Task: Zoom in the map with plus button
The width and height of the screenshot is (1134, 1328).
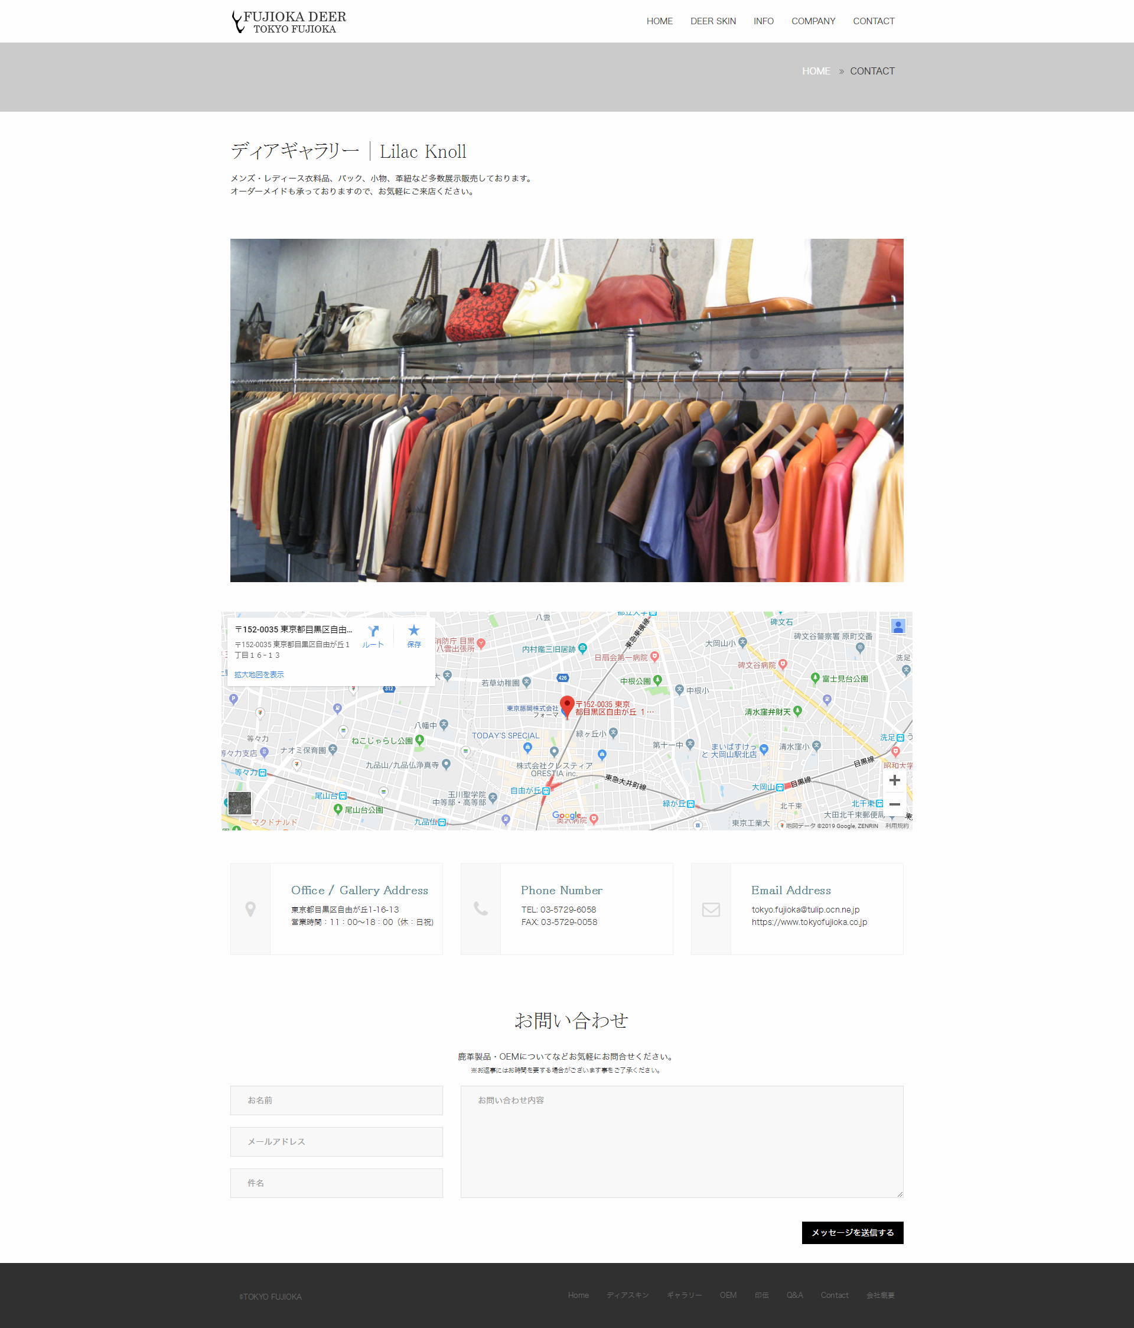Action: tap(894, 780)
